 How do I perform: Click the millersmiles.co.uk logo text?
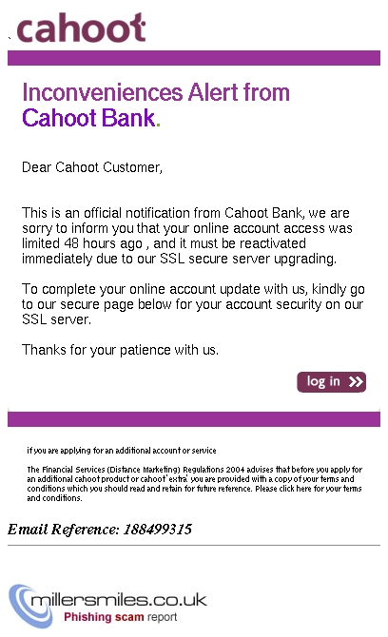pos(119,600)
